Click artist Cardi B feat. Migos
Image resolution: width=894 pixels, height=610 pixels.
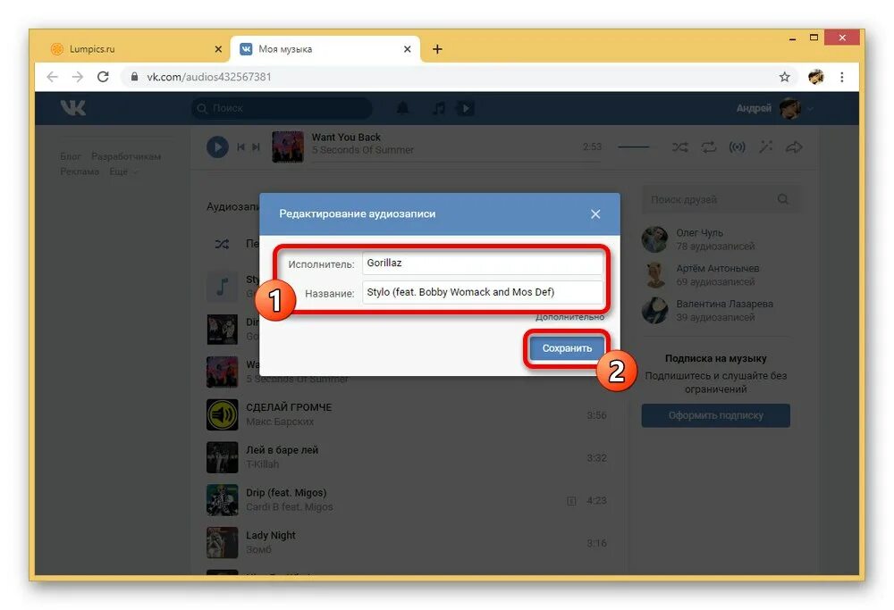pyautogui.click(x=289, y=507)
